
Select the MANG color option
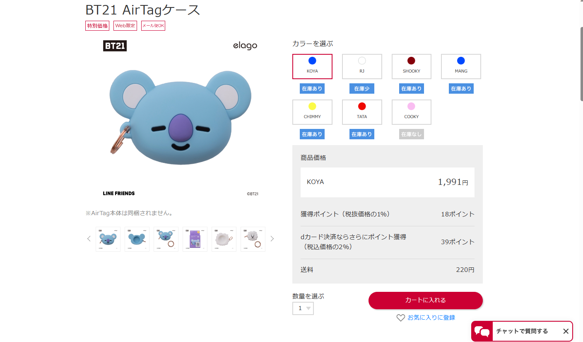click(x=460, y=66)
